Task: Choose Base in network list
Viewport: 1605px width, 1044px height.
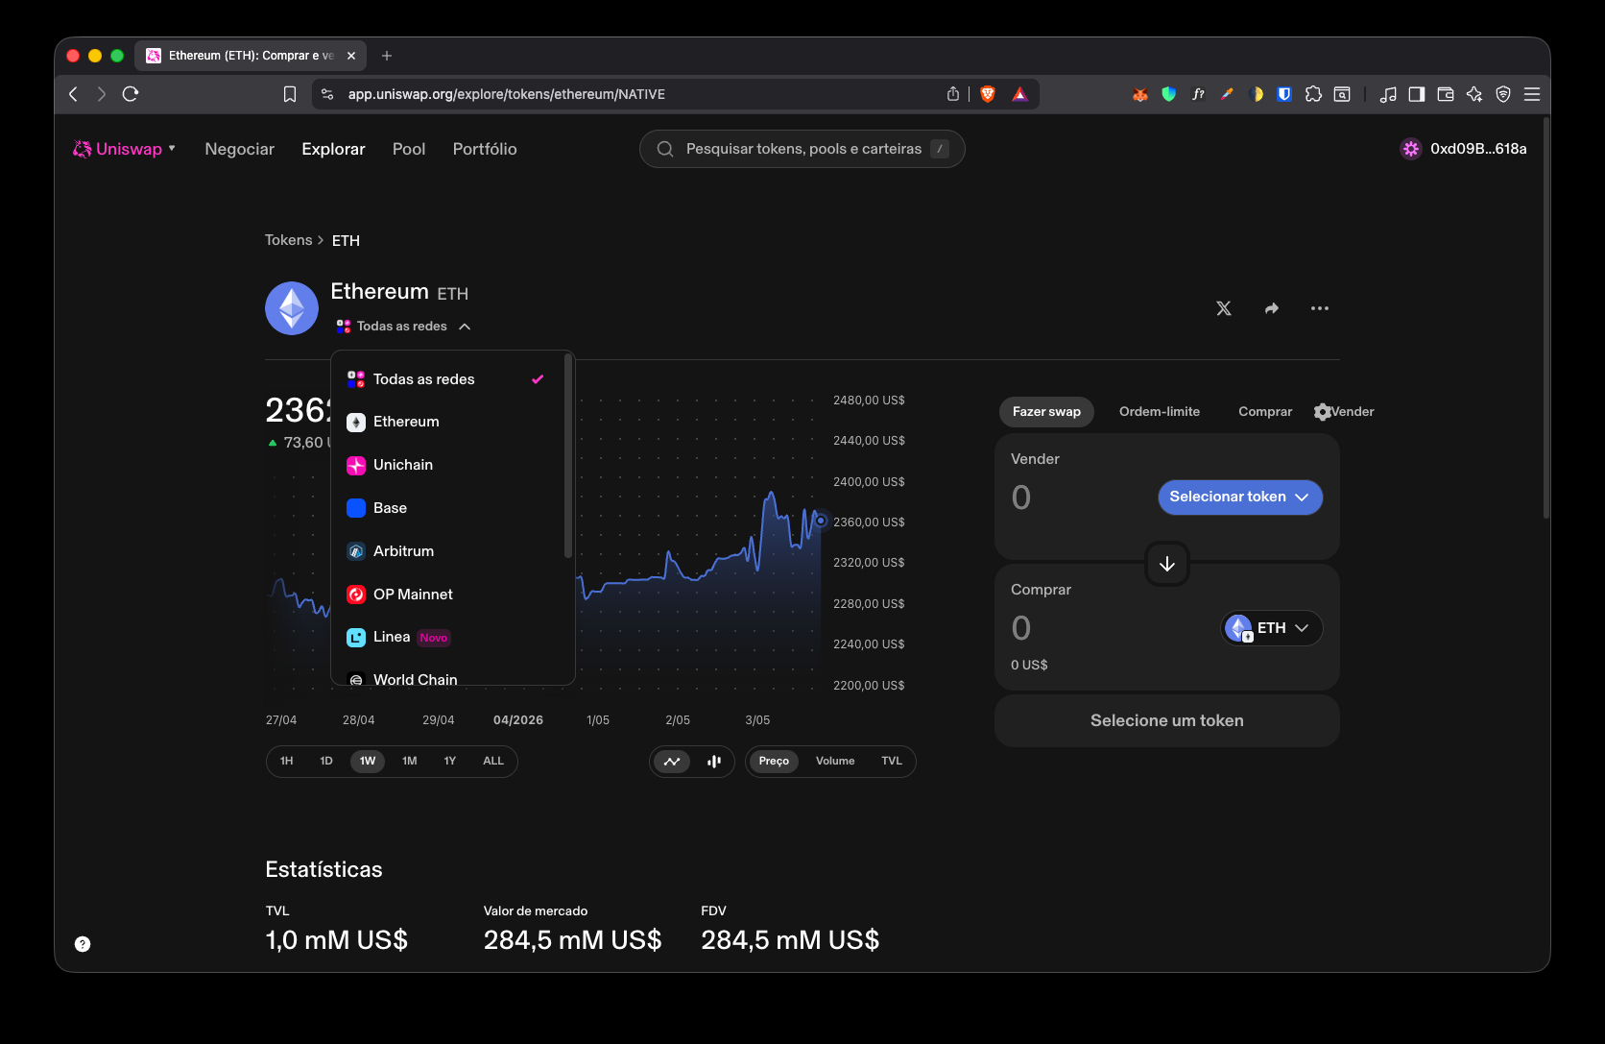Action: coord(448,508)
